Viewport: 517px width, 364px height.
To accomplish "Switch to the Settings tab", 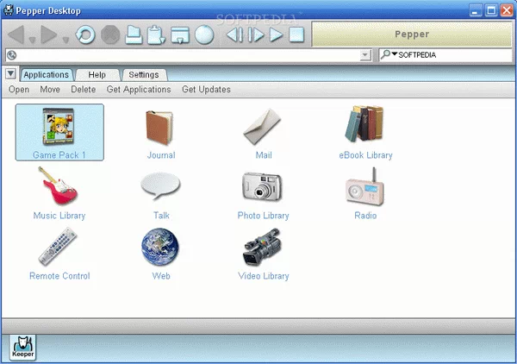I will pyautogui.click(x=144, y=74).
